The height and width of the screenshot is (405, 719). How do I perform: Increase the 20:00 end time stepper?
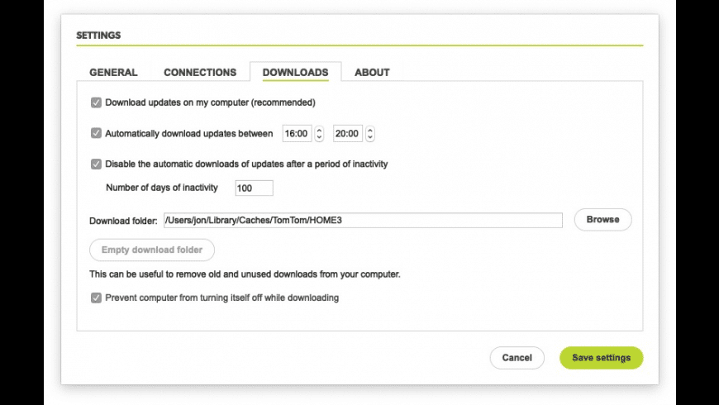(x=369, y=130)
